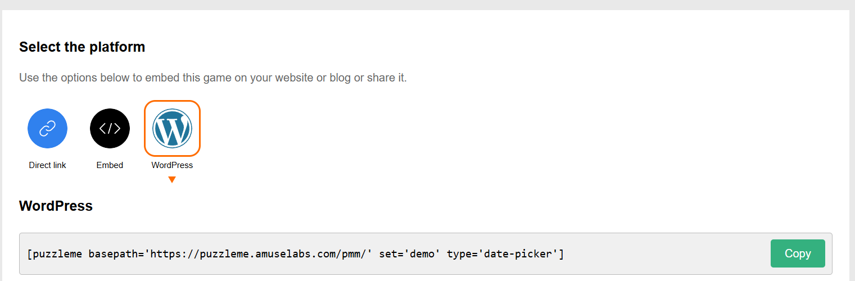
Task: Click the set='demo' part of shortcode
Action: (x=410, y=254)
